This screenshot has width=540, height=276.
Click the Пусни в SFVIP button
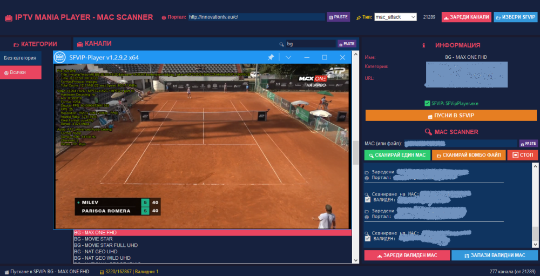point(451,116)
